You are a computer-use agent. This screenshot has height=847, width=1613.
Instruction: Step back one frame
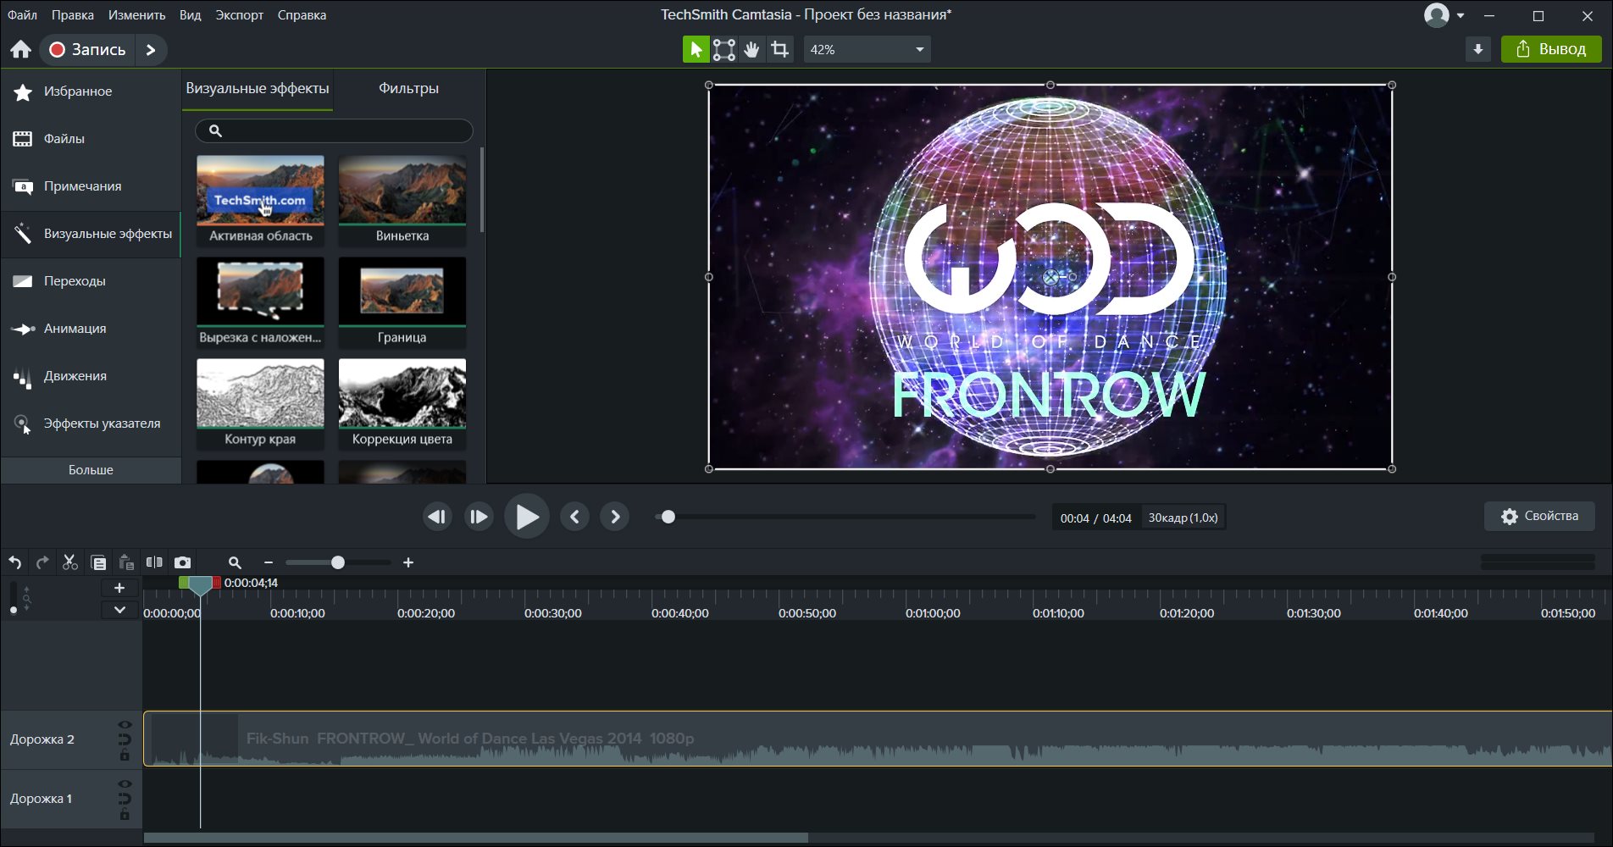click(x=437, y=517)
